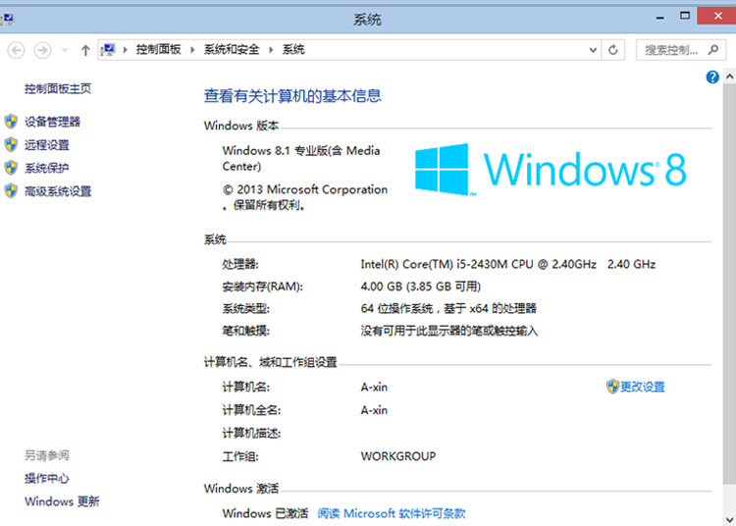Open 阅读 Microsoft 软件许可条款 link

pyautogui.click(x=392, y=514)
